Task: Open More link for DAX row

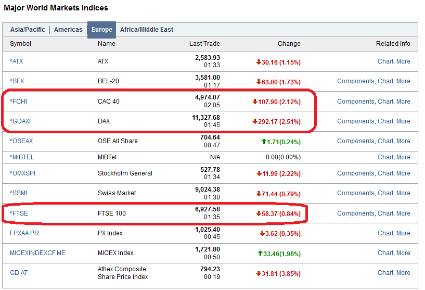Action: (403, 121)
